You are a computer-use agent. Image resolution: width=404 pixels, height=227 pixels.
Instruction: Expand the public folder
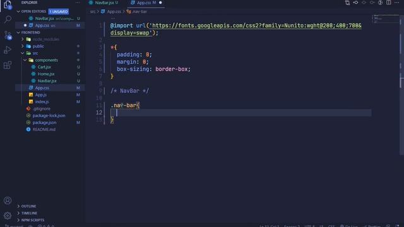[23, 46]
